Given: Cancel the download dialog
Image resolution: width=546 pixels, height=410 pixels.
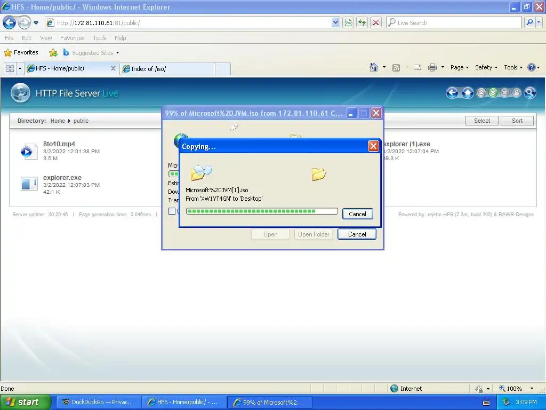Looking at the screenshot, I should tap(357, 234).
